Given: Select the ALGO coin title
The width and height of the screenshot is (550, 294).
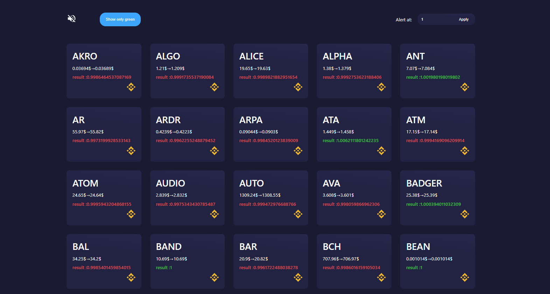Looking at the screenshot, I should click(x=168, y=56).
